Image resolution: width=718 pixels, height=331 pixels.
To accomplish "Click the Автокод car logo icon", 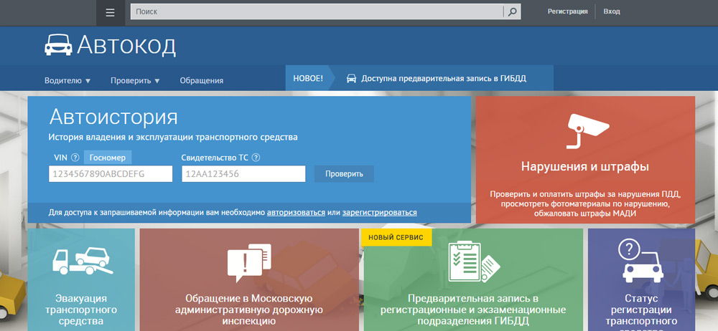I will [x=58, y=45].
